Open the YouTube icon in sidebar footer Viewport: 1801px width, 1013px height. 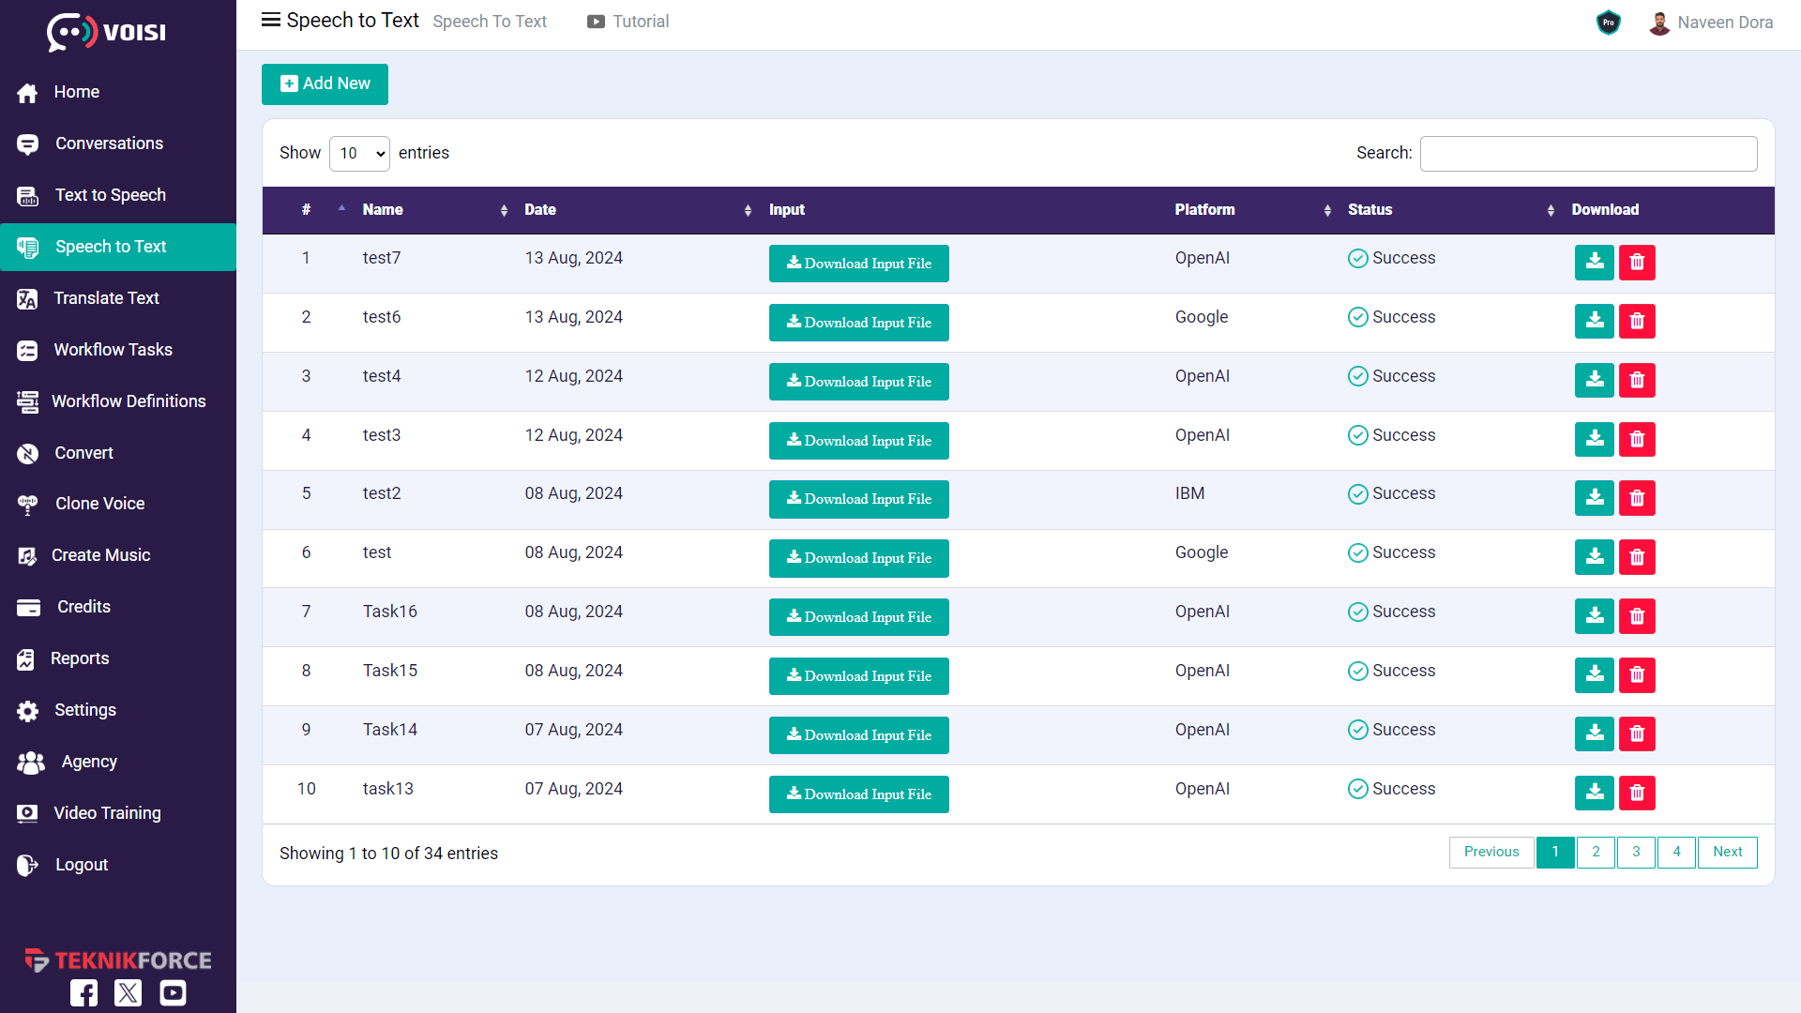coord(173,992)
